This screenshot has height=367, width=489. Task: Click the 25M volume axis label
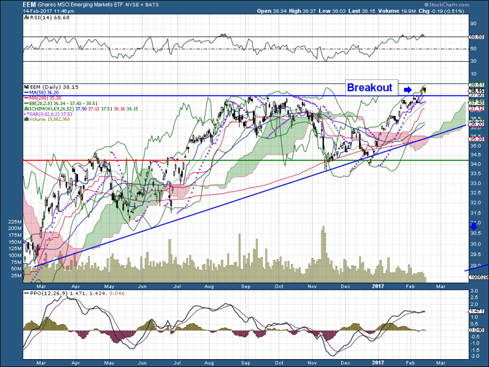coord(16,276)
